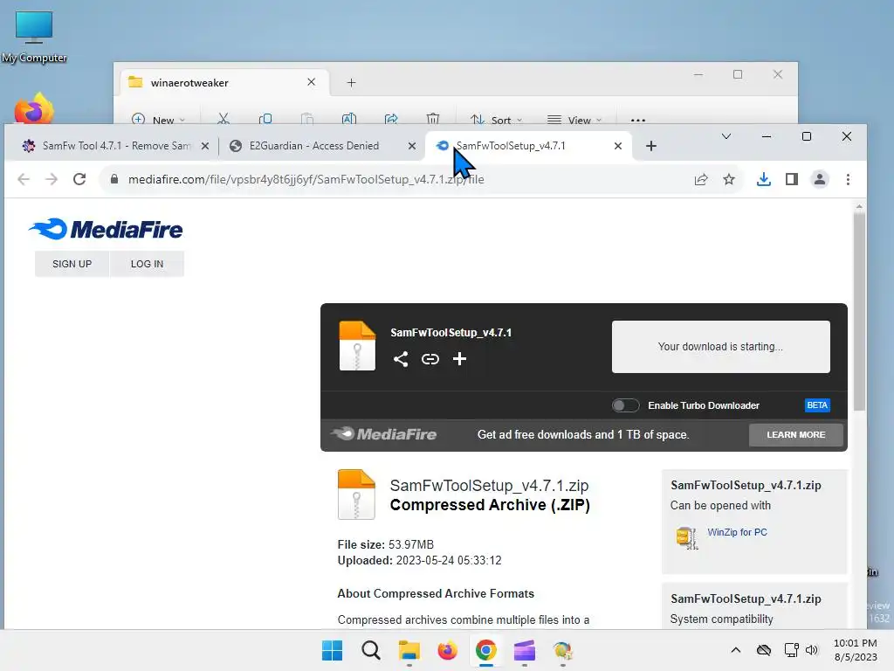This screenshot has width=894, height=671.
Task: Click the volume icon in system tray
Action: [x=812, y=650]
